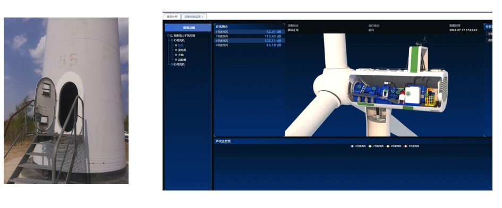Toggle the 8号麦克风 yellow legend marker

388,146
